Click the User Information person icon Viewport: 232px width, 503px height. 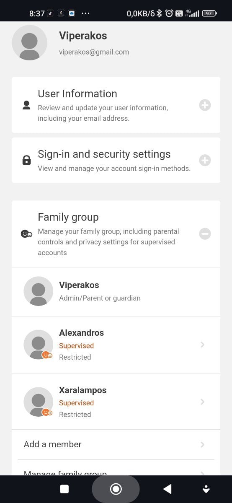[x=26, y=105]
